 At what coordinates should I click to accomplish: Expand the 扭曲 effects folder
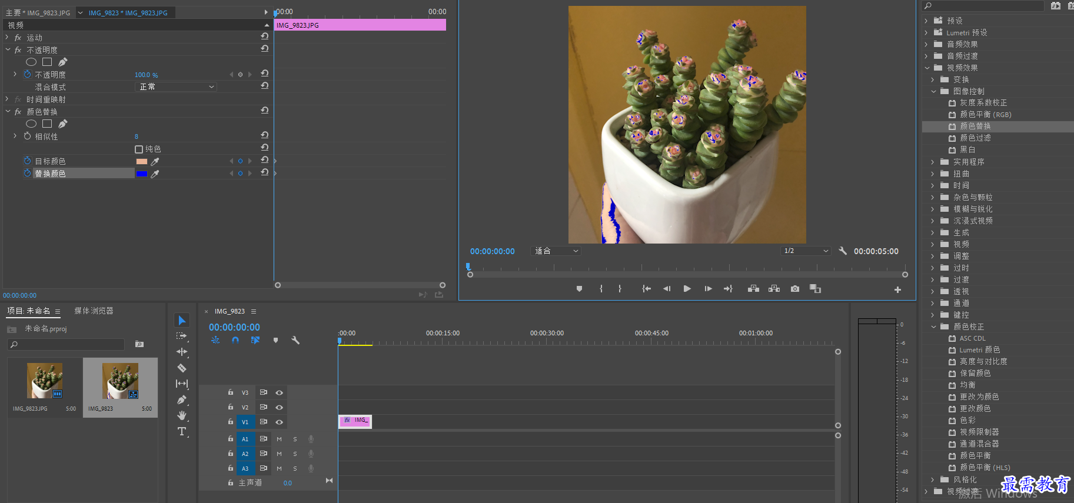(x=933, y=174)
